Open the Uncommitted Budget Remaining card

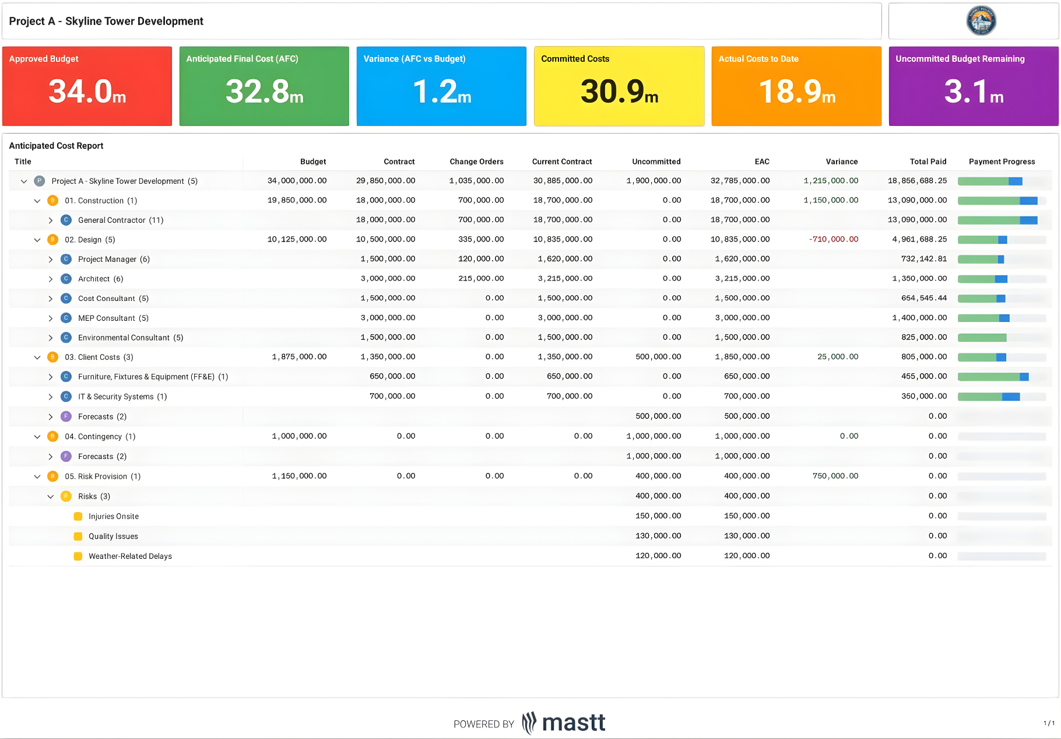[x=973, y=86]
